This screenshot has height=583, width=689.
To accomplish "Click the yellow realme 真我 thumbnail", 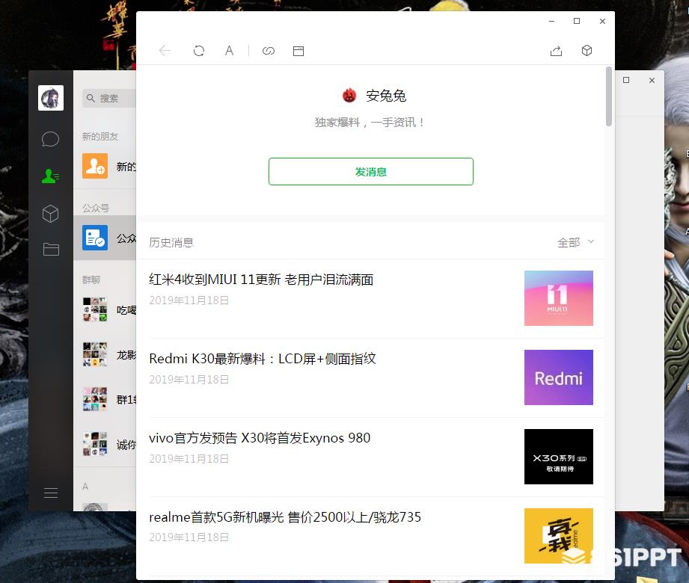I will coord(559,536).
